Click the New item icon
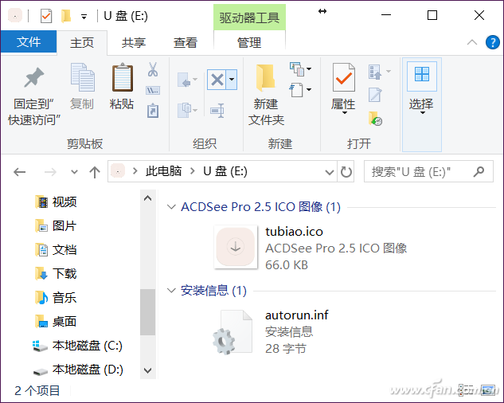 coord(297,69)
